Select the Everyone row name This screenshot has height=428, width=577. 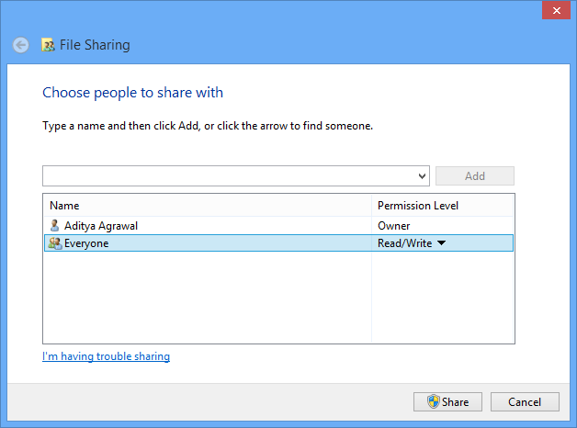coord(86,243)
